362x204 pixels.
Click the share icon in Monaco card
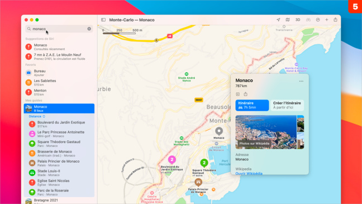tap(245, 94)
